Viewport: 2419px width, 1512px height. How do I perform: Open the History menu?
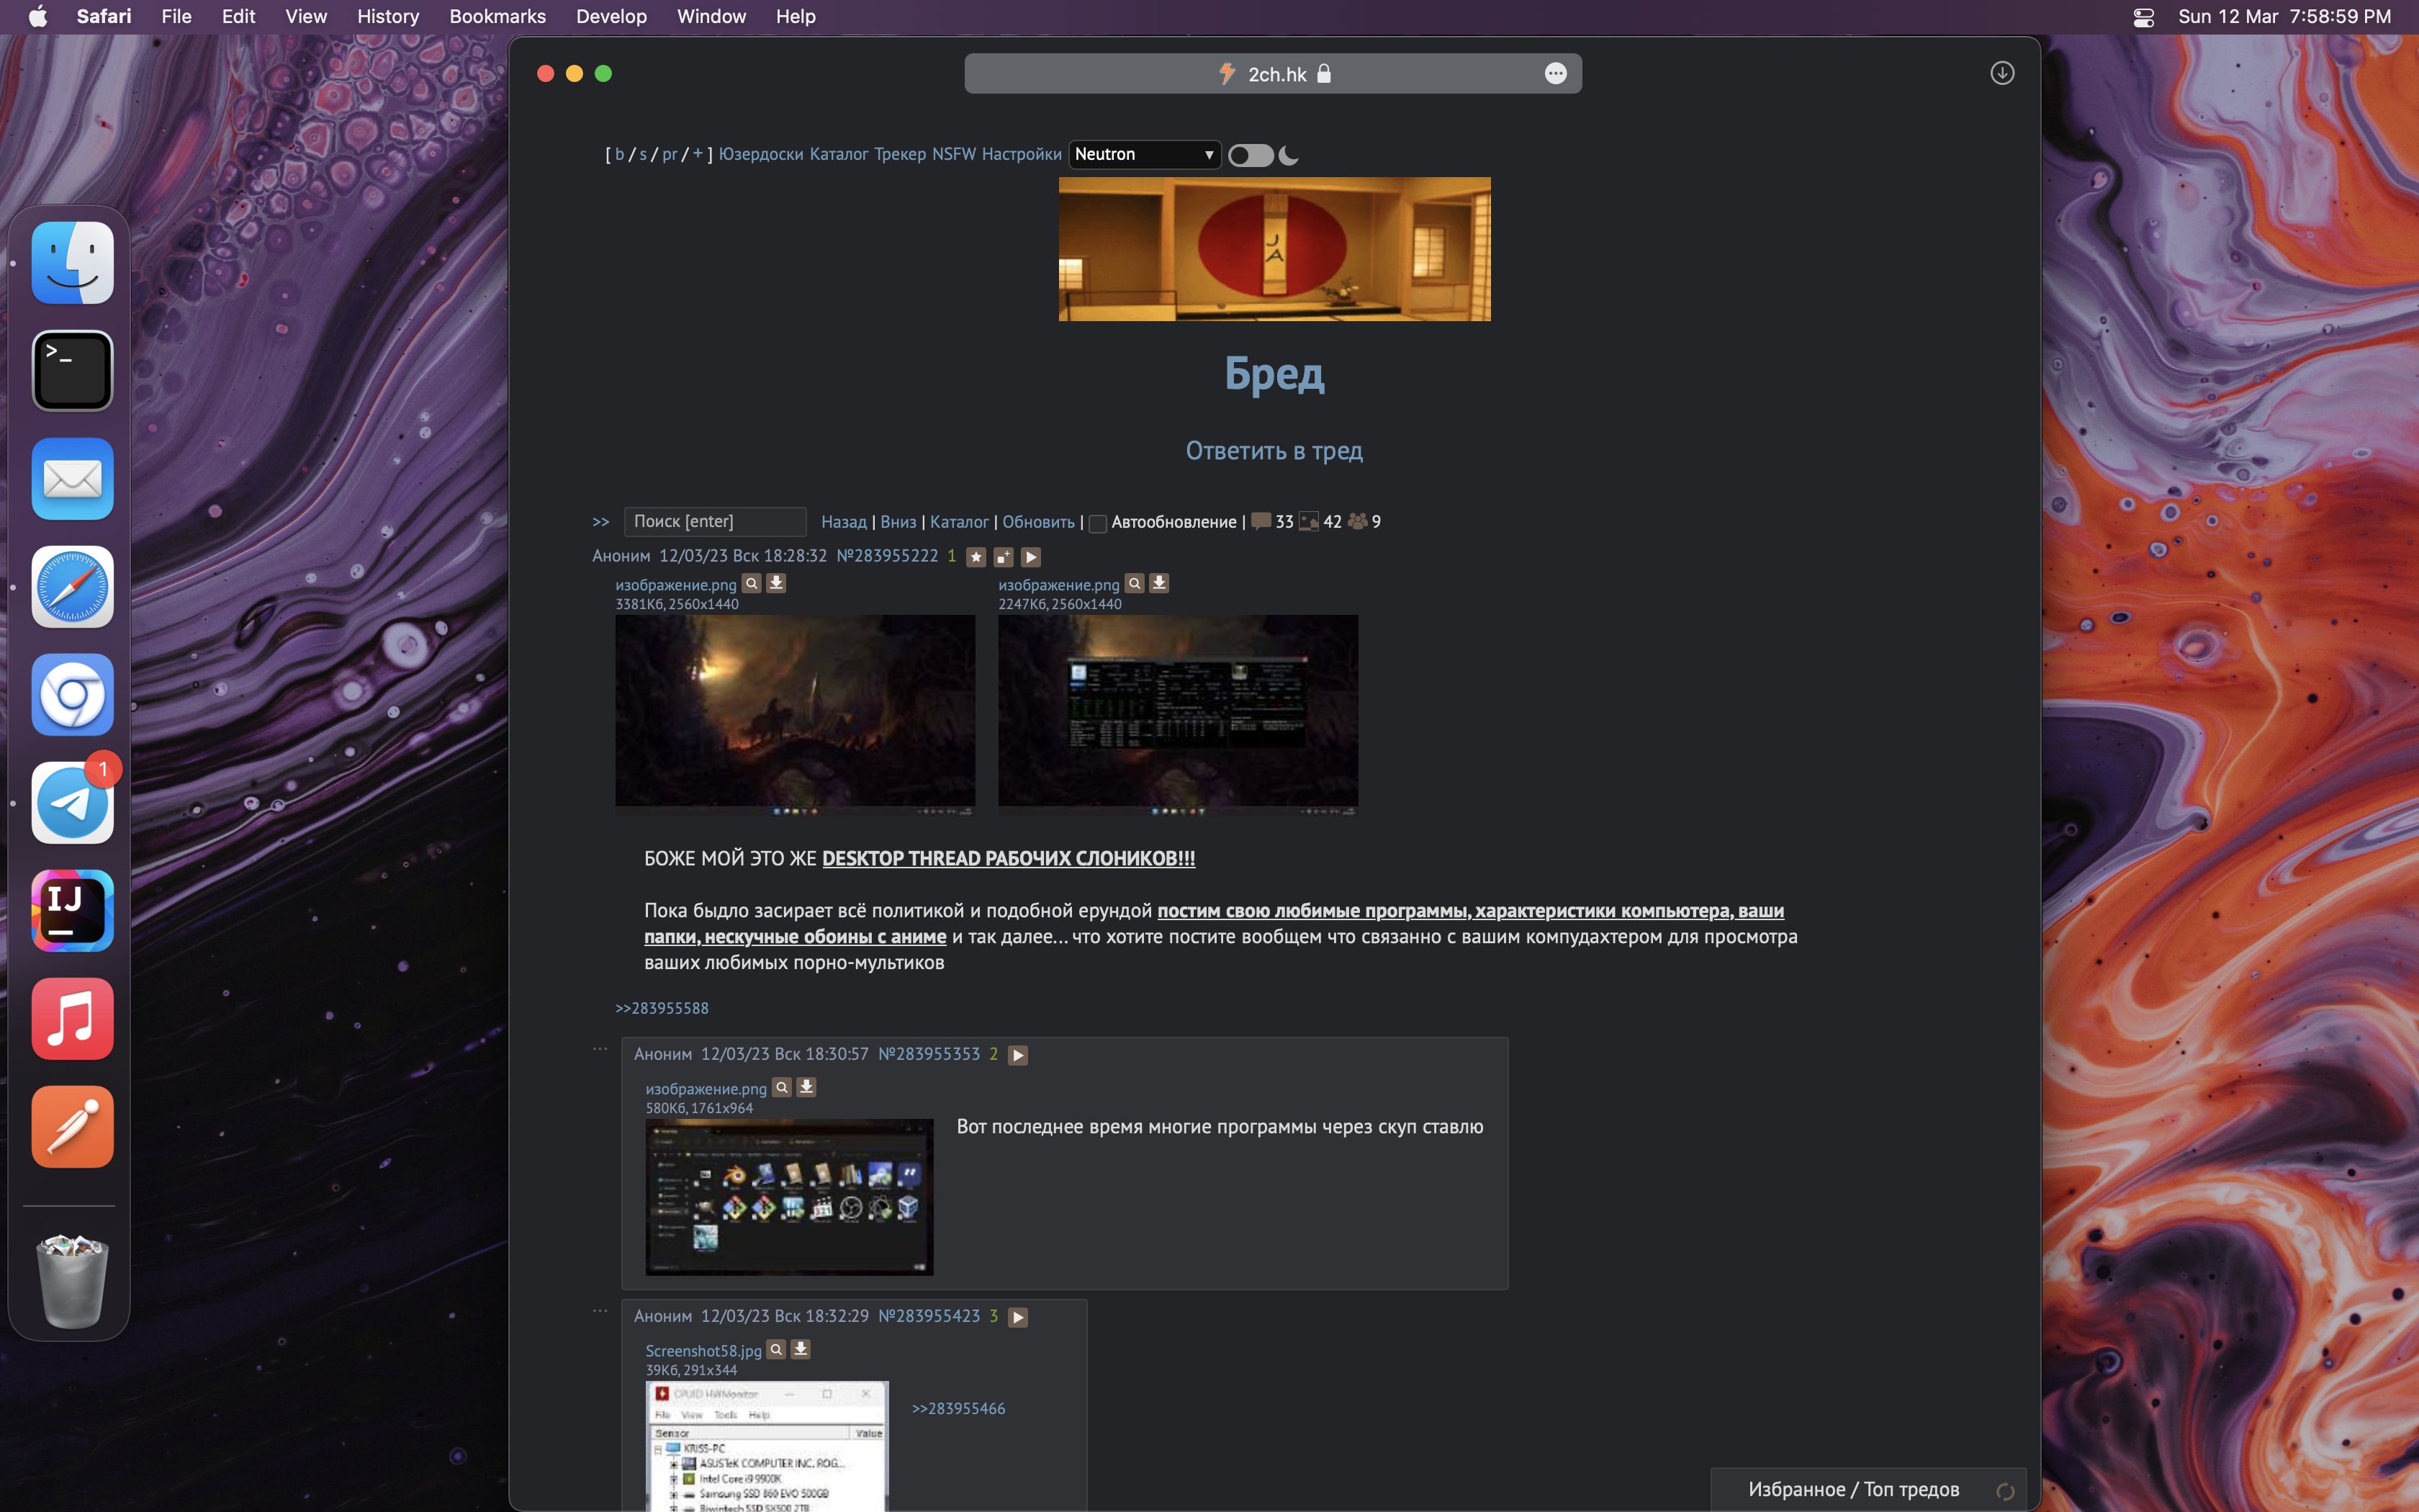coord(388,17)
